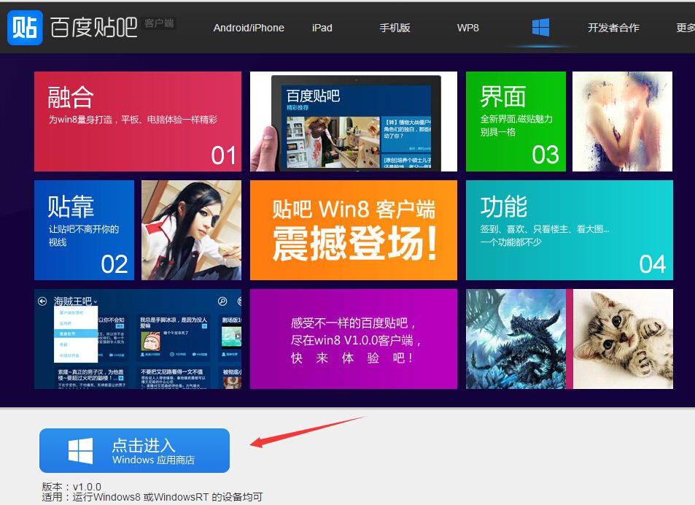695x505 pixels.
Task: Click the green 界面 03 tile
Action: (x=516, y=121)
